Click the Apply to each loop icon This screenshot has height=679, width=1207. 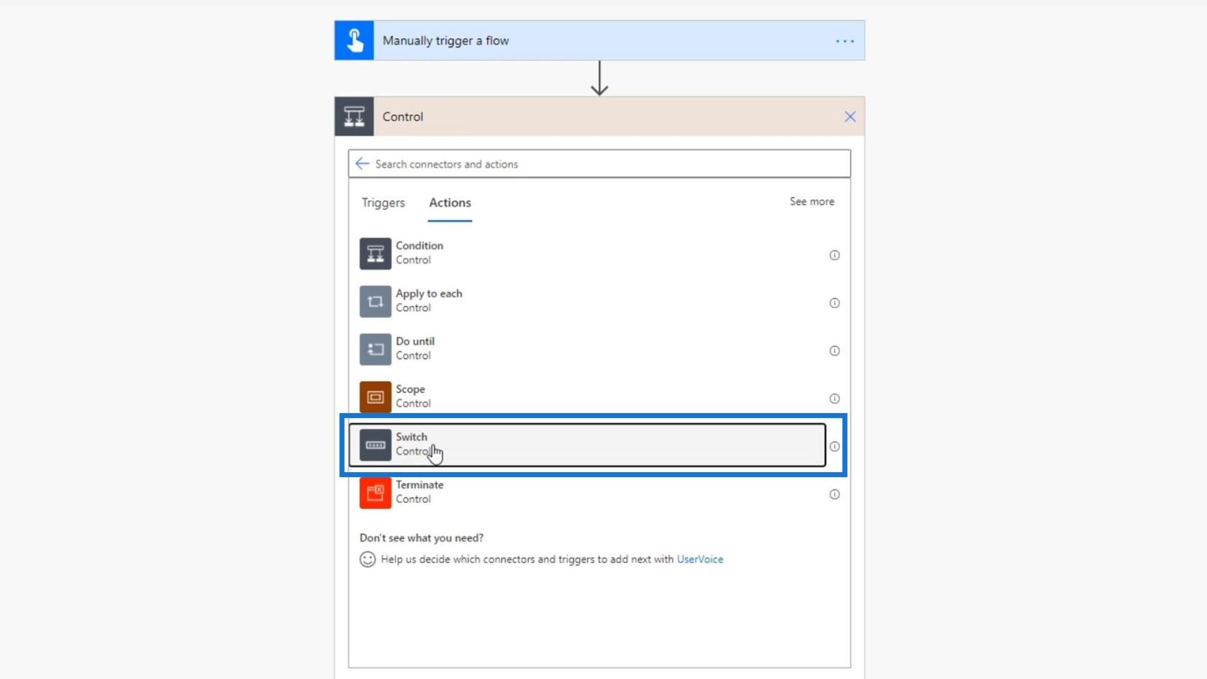pos(375,302)
